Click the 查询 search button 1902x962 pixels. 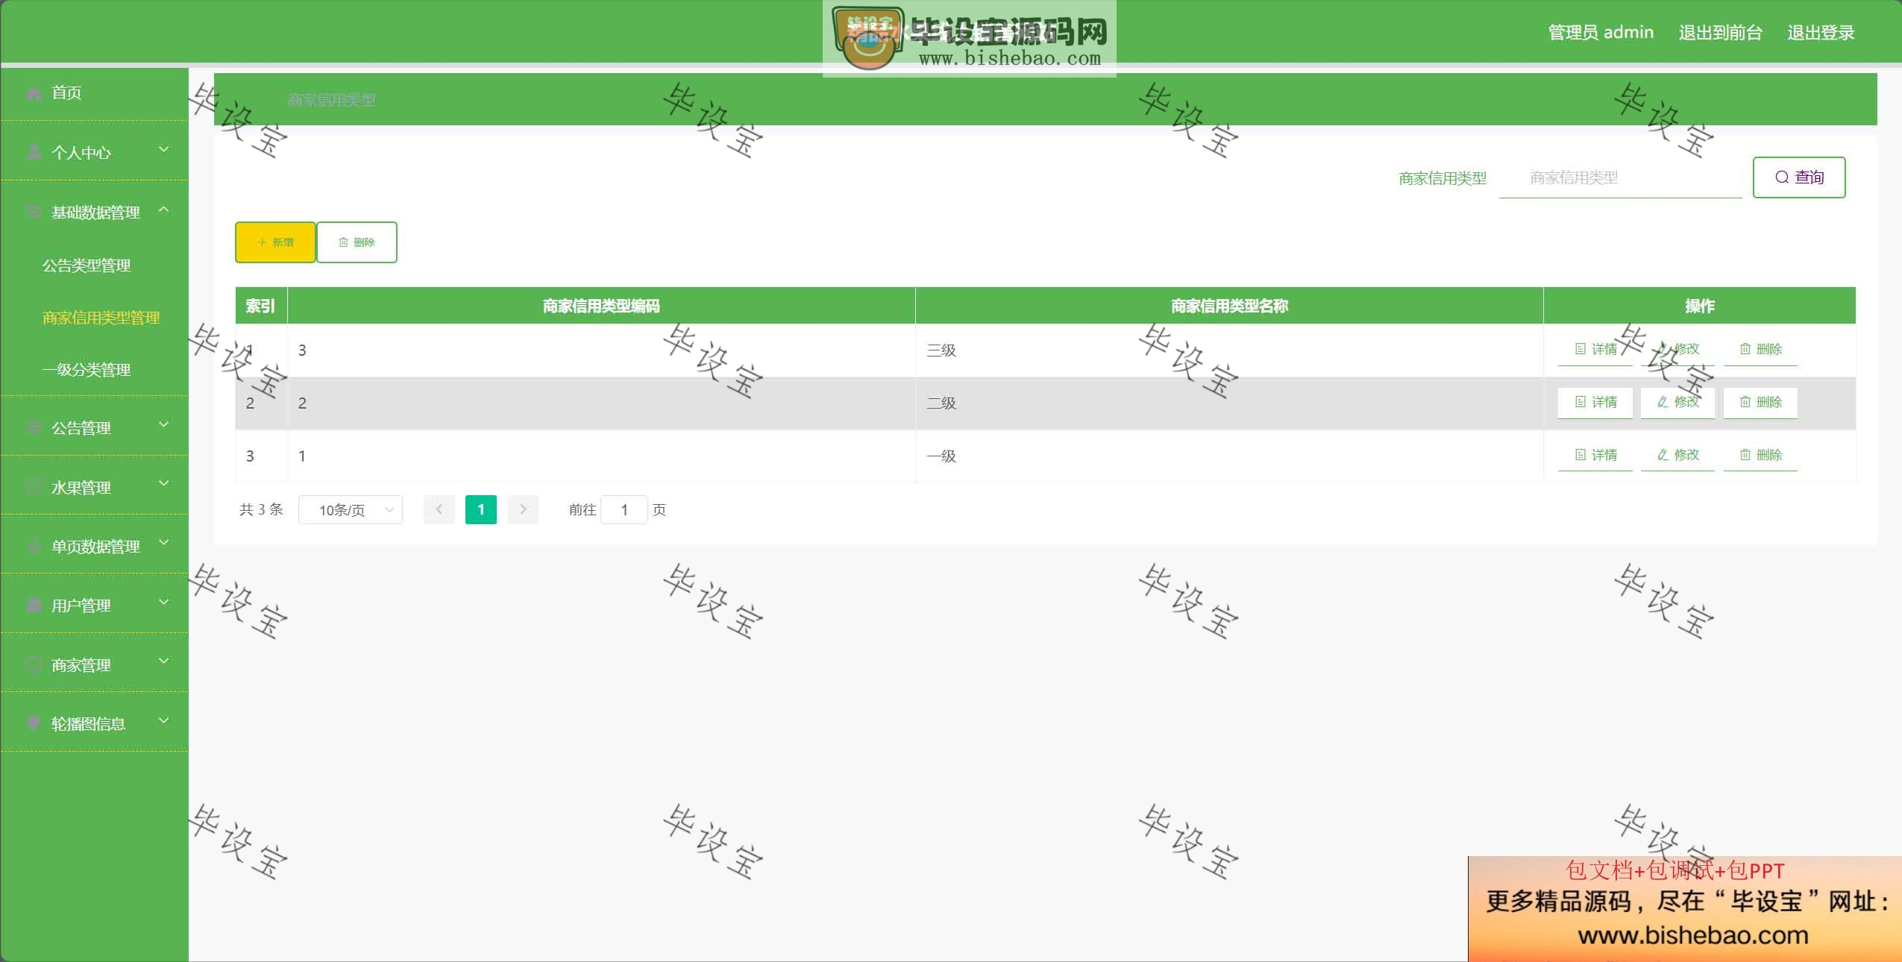click(1799, 177)
